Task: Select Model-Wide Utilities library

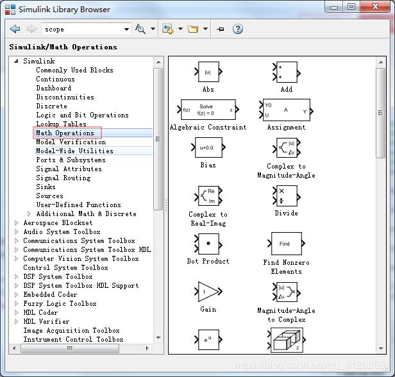Action: [75, 151]
